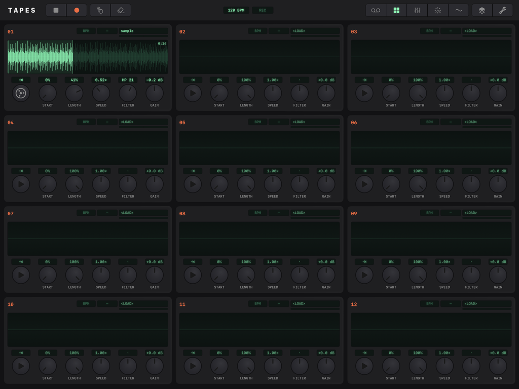Open the mixer sliders view
This screenshot has height=389, width=519.
[417, 10]
